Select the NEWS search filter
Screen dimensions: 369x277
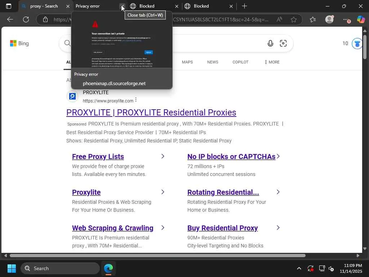click(x=213, y=62)
